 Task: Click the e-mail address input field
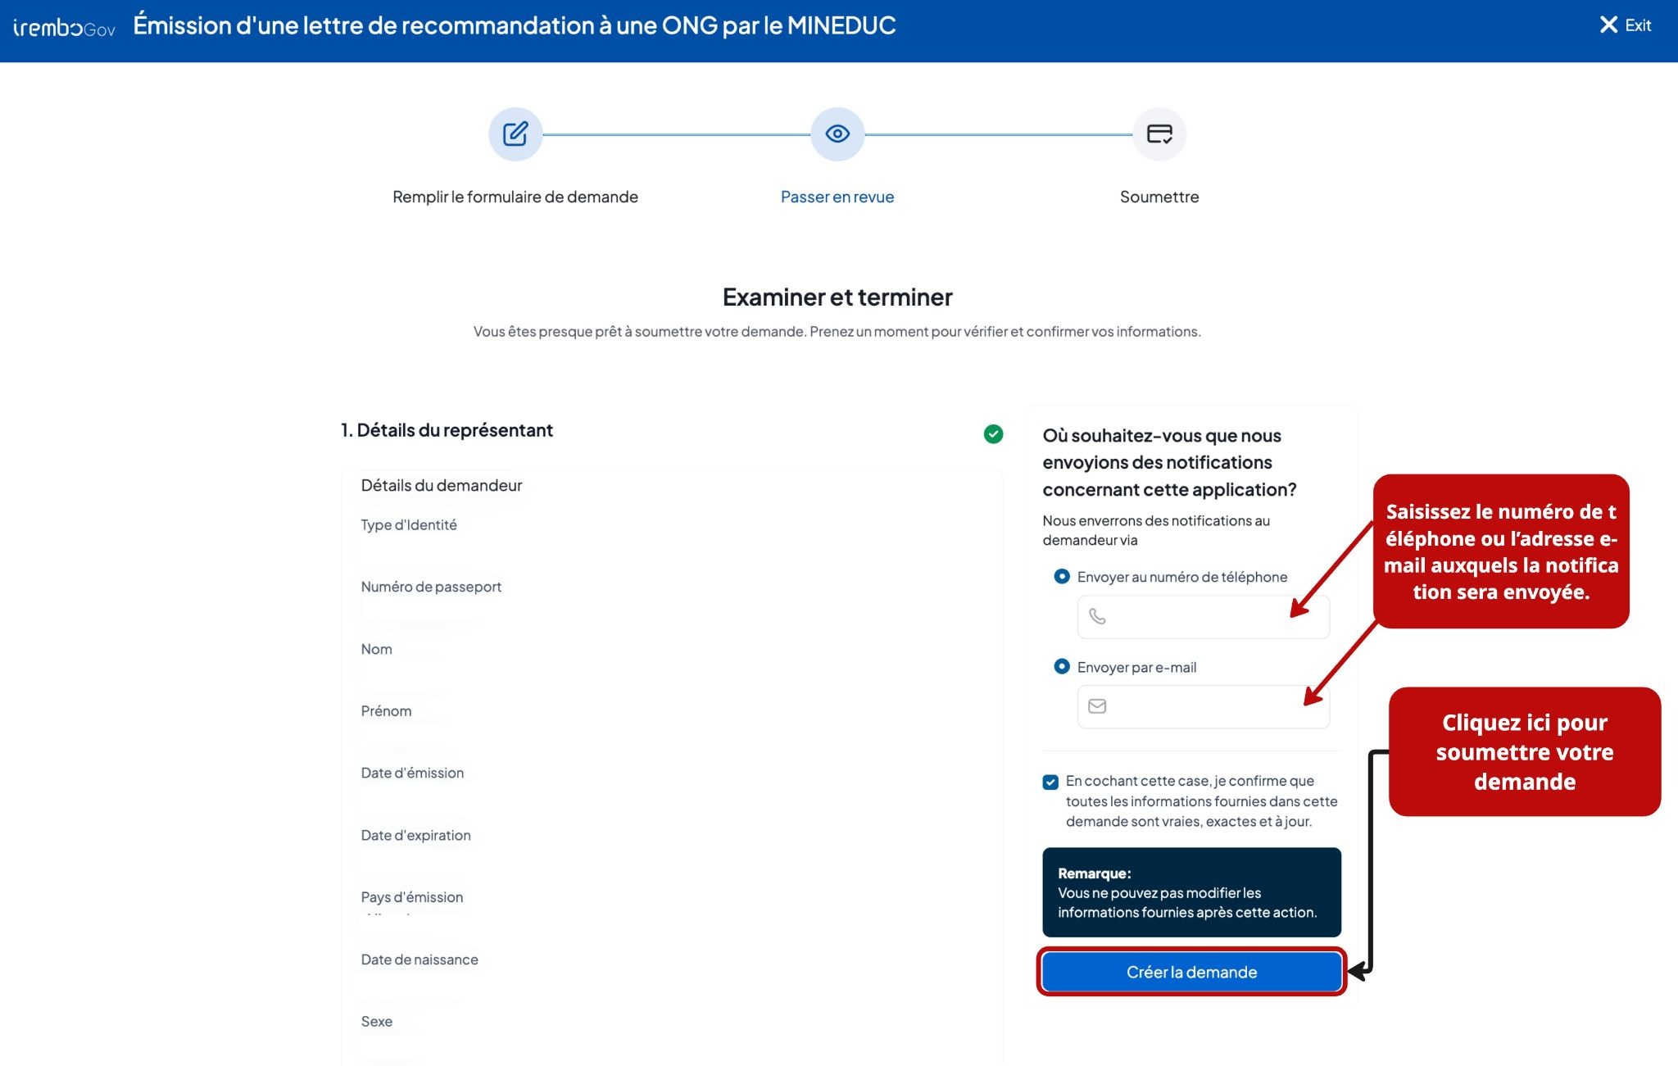[x=1203, y=706]
